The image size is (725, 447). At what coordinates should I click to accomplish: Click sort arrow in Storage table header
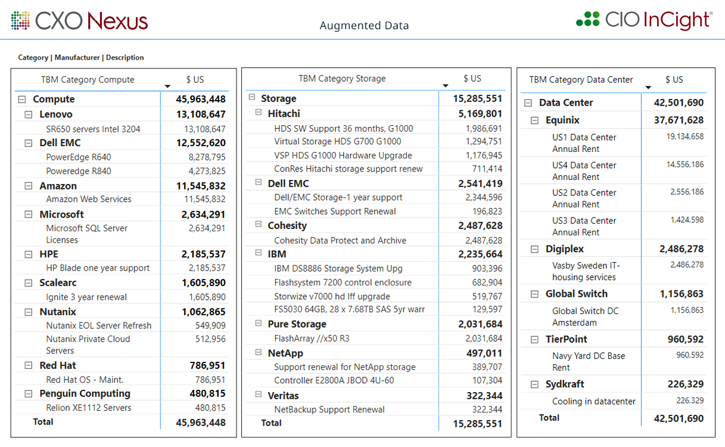tap(446, 86)
